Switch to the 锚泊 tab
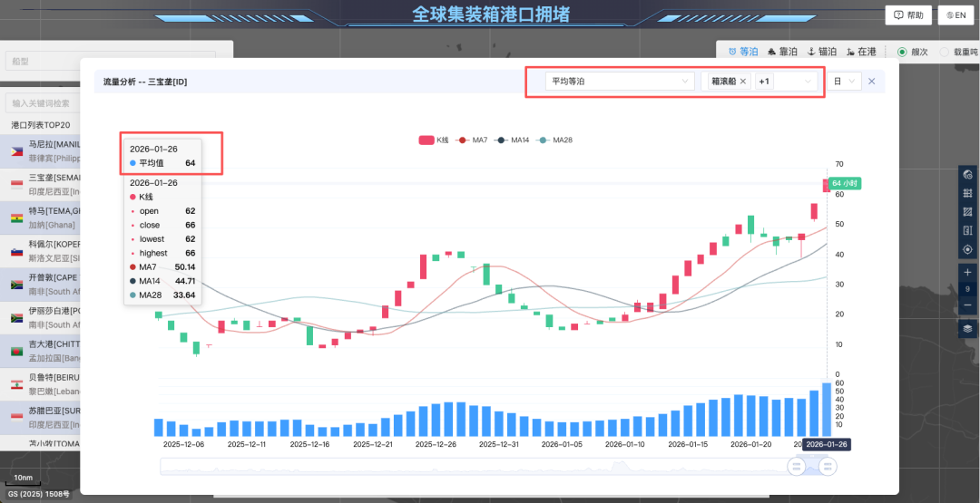 coord(822,53)
